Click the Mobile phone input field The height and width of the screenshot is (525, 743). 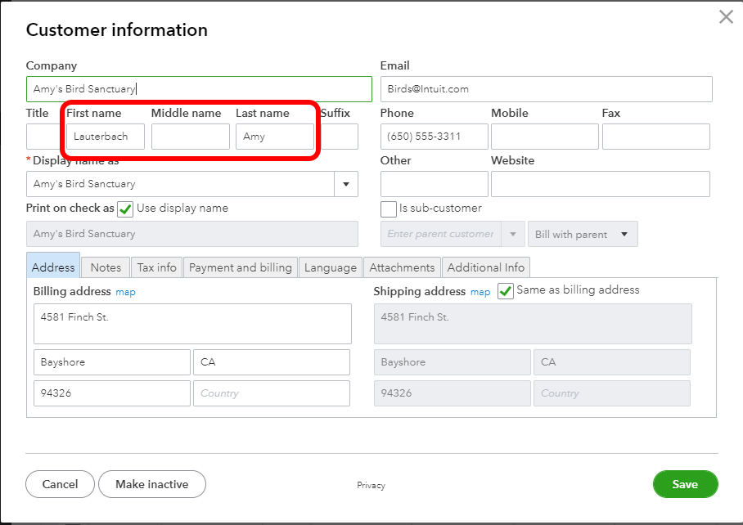[x=544, y=137]
